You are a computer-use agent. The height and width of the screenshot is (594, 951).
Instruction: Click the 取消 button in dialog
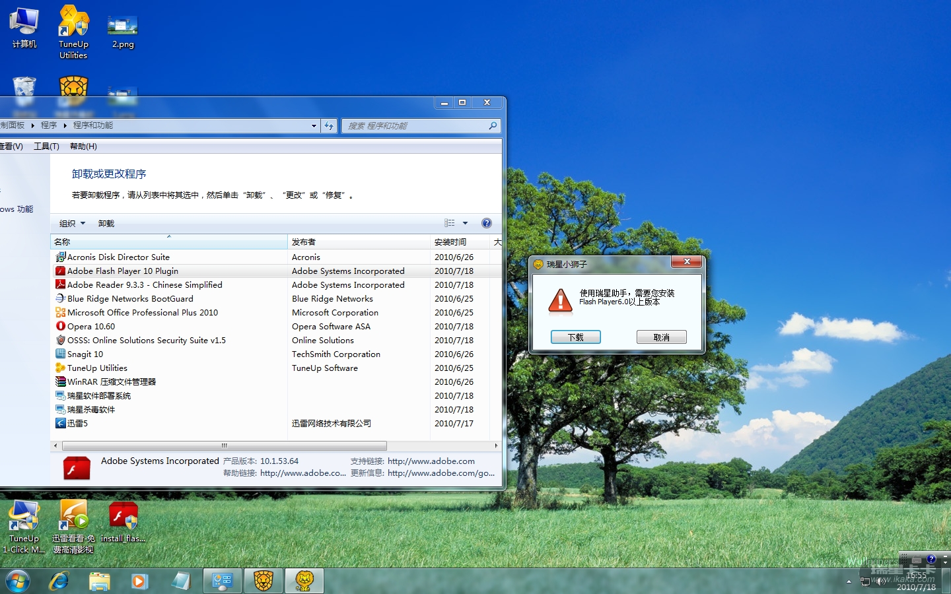pos(661,337)
